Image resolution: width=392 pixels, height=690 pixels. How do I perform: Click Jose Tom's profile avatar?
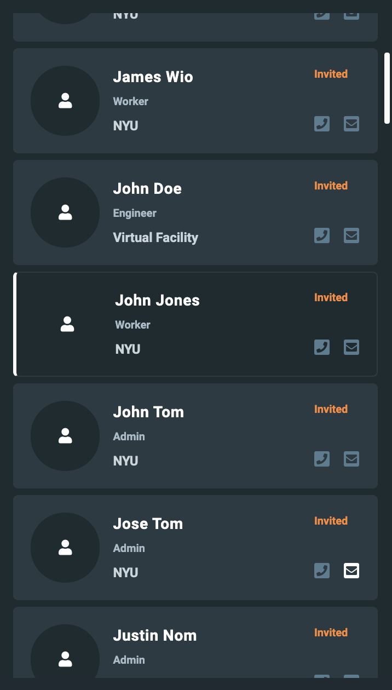65,548
